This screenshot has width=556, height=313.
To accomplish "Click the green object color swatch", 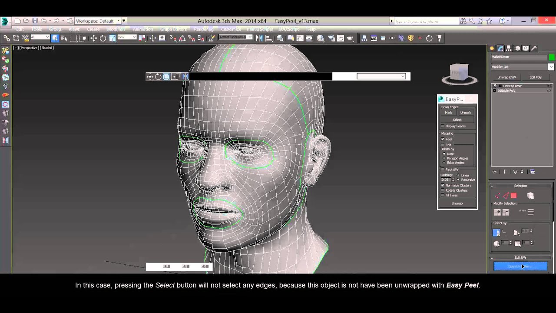I will pyautogui.click(x=552, y=57).
